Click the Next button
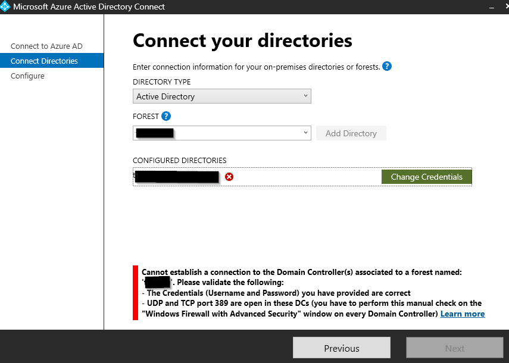 click(x=454, y=348)
